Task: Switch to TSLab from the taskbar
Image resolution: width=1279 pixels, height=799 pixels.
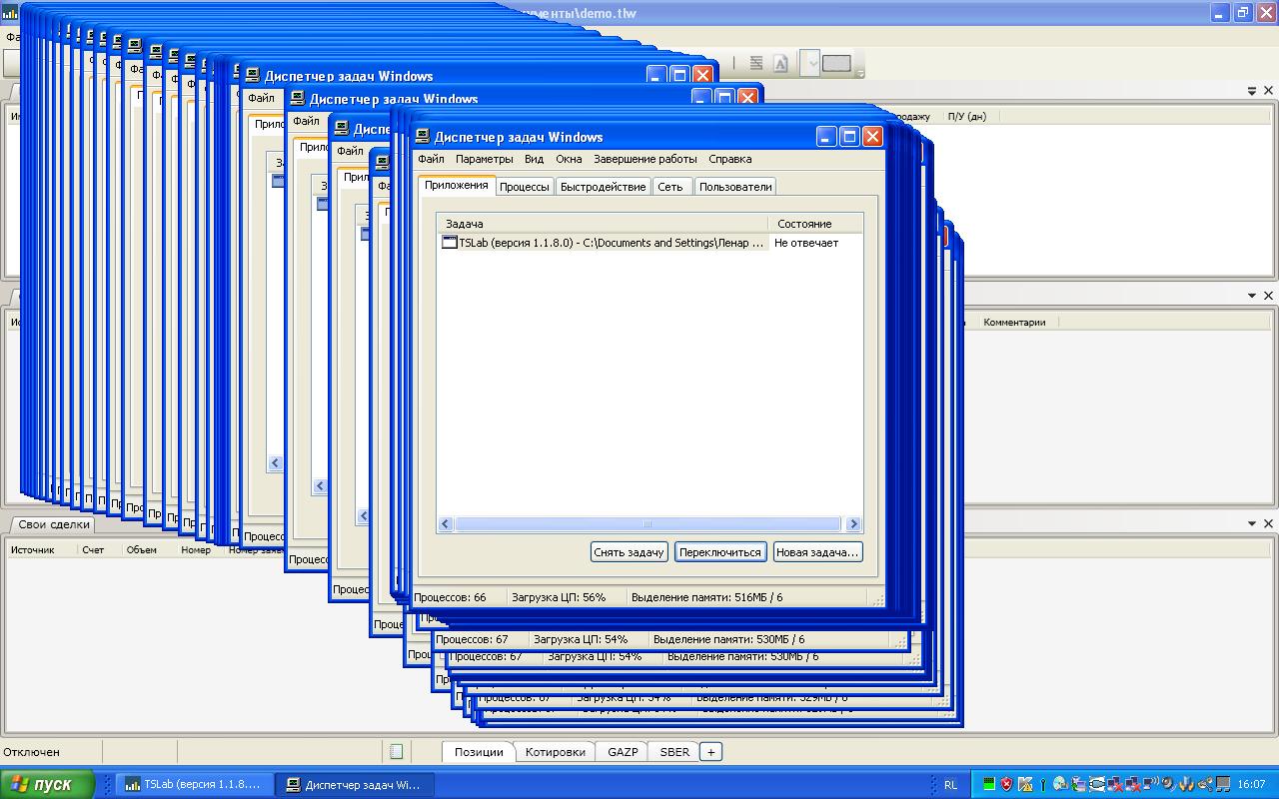Action: tap(196, 784)
